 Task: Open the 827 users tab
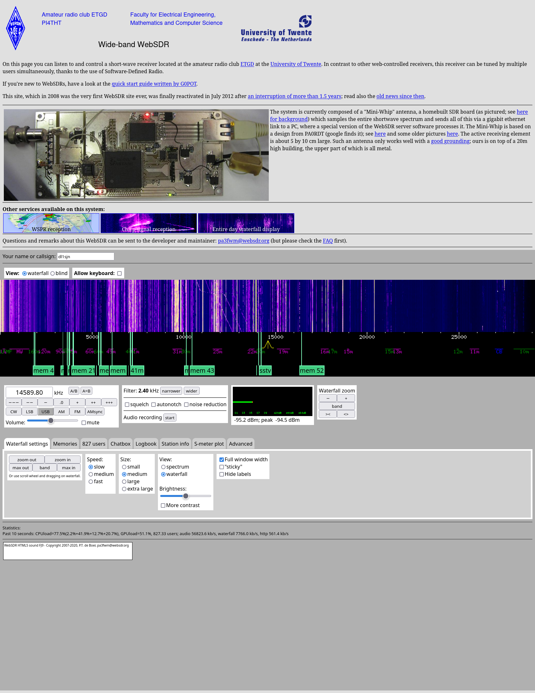pyautogui.click(x=94, y=444)
